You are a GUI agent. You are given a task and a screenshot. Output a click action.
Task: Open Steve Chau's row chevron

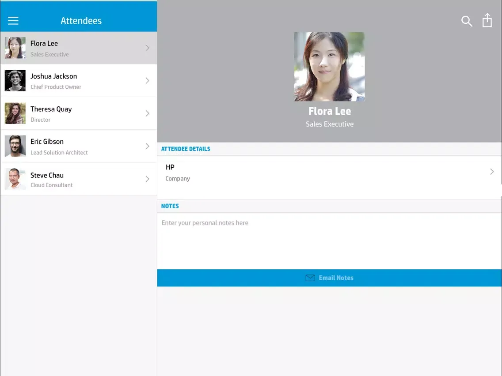(x=147, y=179)
